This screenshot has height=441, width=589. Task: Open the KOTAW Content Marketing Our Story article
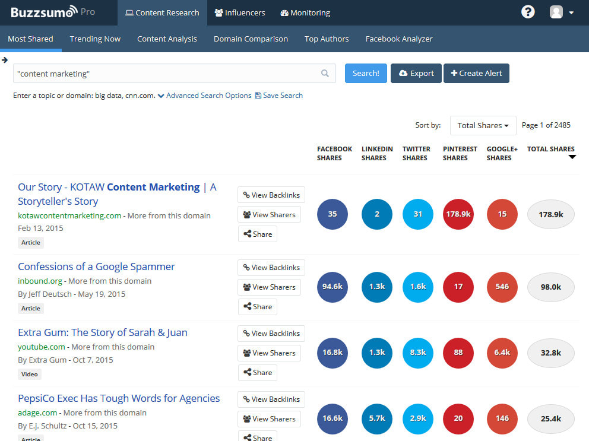coord(117,194)
